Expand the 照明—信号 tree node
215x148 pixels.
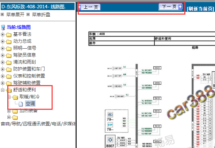pos(2,48)
